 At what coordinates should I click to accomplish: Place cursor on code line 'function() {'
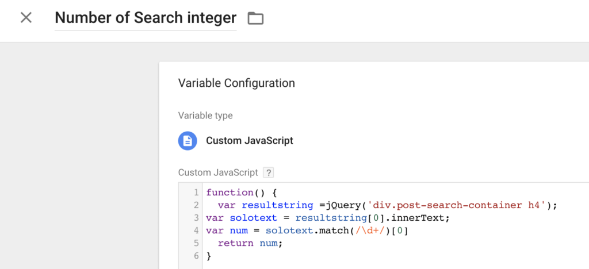(x=241, y=193)
